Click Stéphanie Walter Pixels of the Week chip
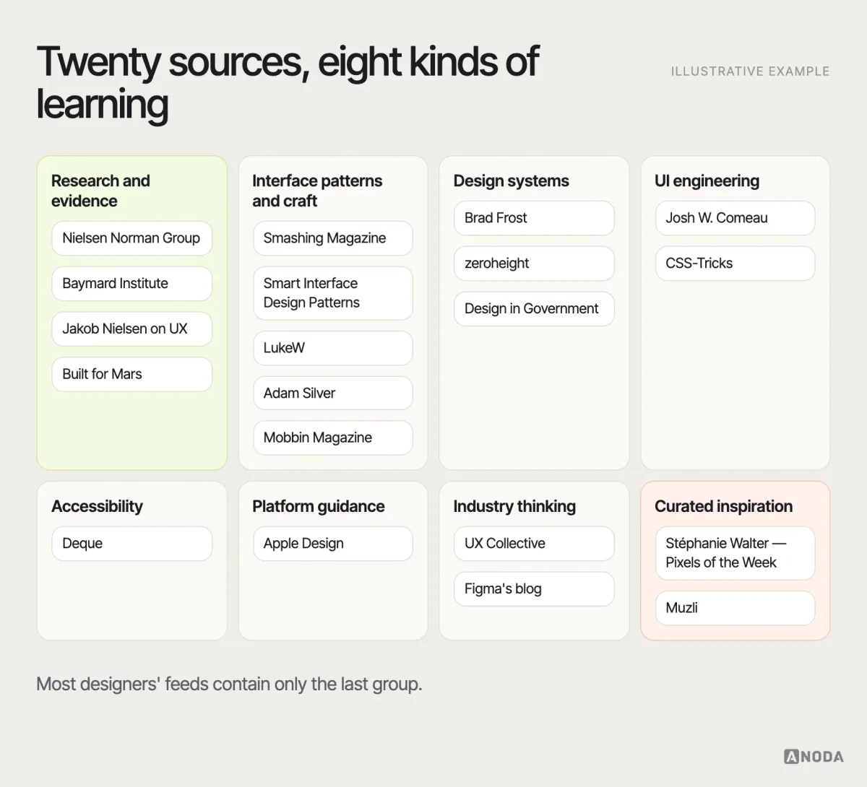 tap(735, 553)
